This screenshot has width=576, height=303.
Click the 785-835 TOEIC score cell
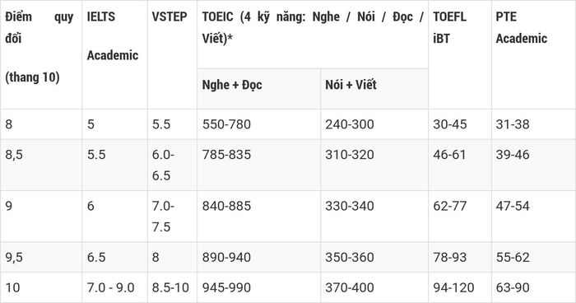point(258,165)
